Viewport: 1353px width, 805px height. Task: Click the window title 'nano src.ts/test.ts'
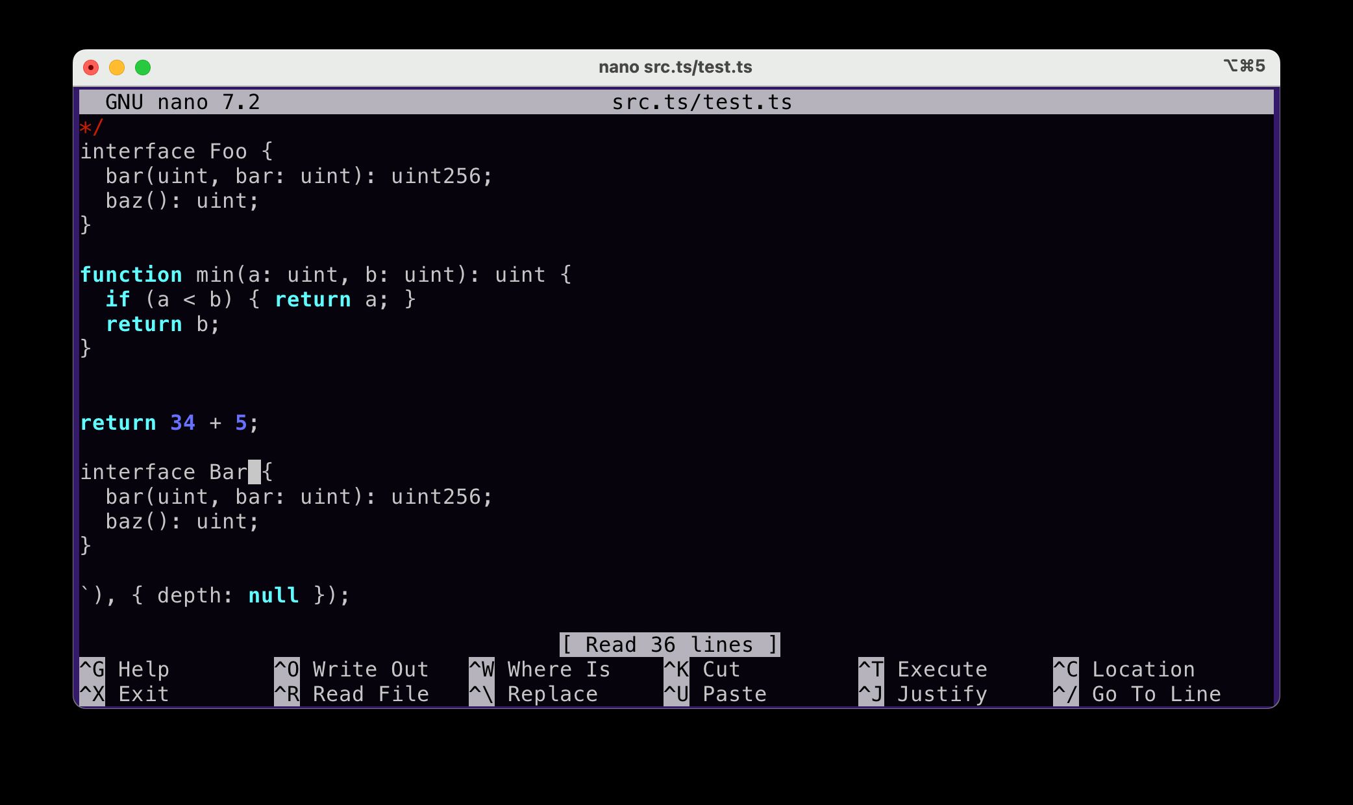[675, 67]
